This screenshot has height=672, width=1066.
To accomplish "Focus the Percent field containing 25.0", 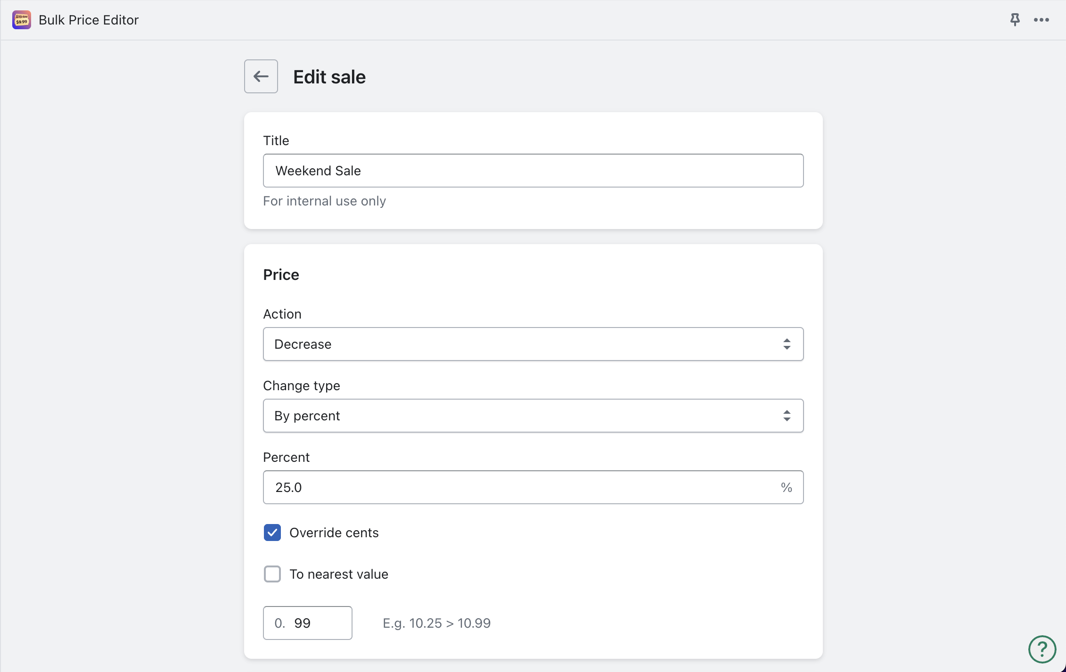I will (518, 487).
